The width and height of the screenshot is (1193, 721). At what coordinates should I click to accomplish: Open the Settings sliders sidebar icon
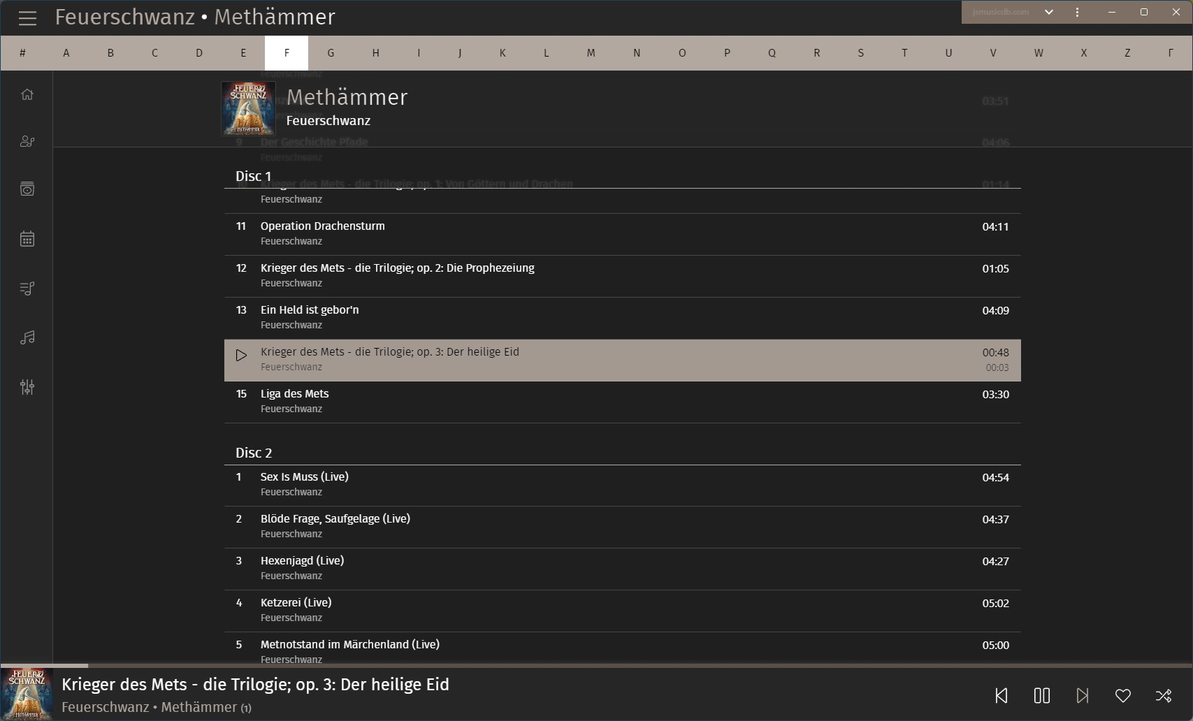click(27, 387)
